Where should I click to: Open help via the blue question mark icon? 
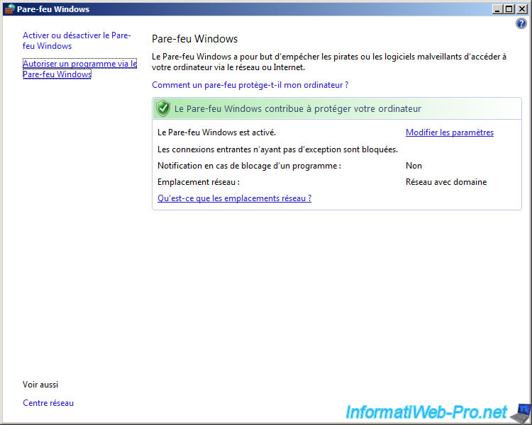coord(521,23)
